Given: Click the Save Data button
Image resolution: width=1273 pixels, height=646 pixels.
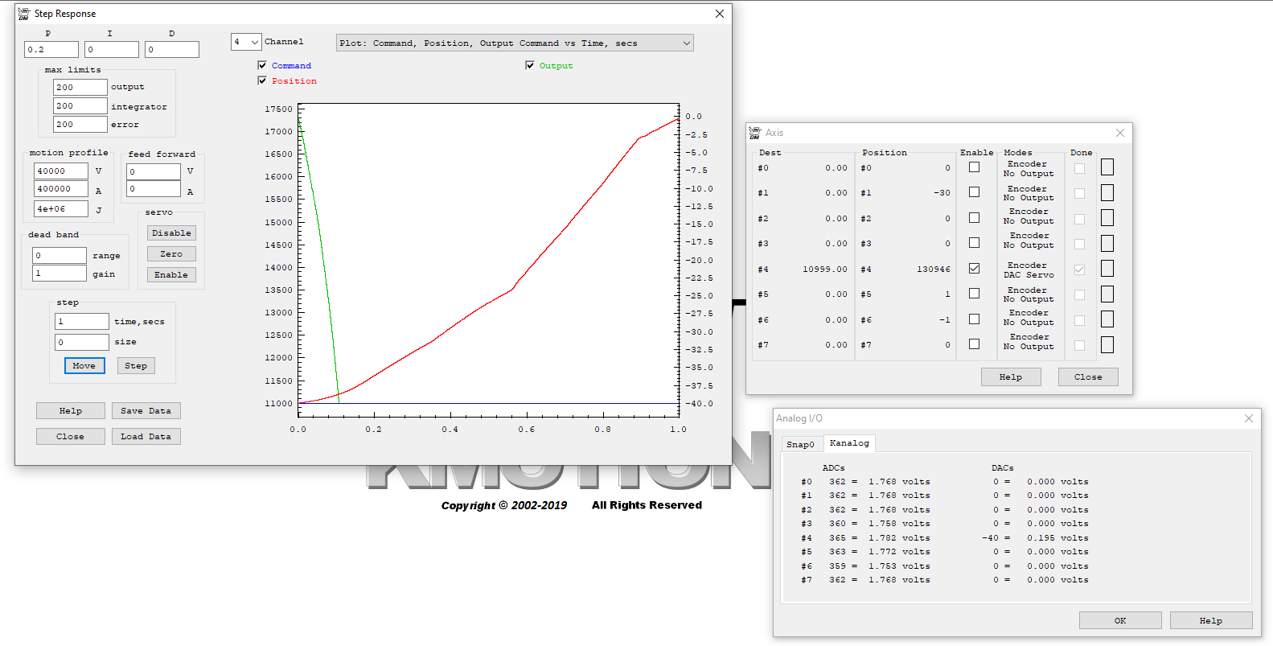Looking at the screenshot, I should point(146,411).
